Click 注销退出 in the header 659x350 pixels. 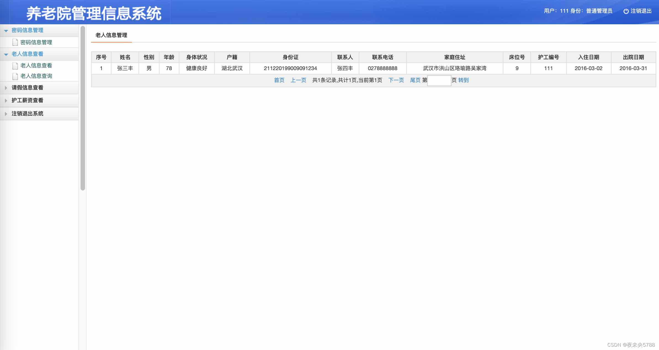[x=641, y=11]
